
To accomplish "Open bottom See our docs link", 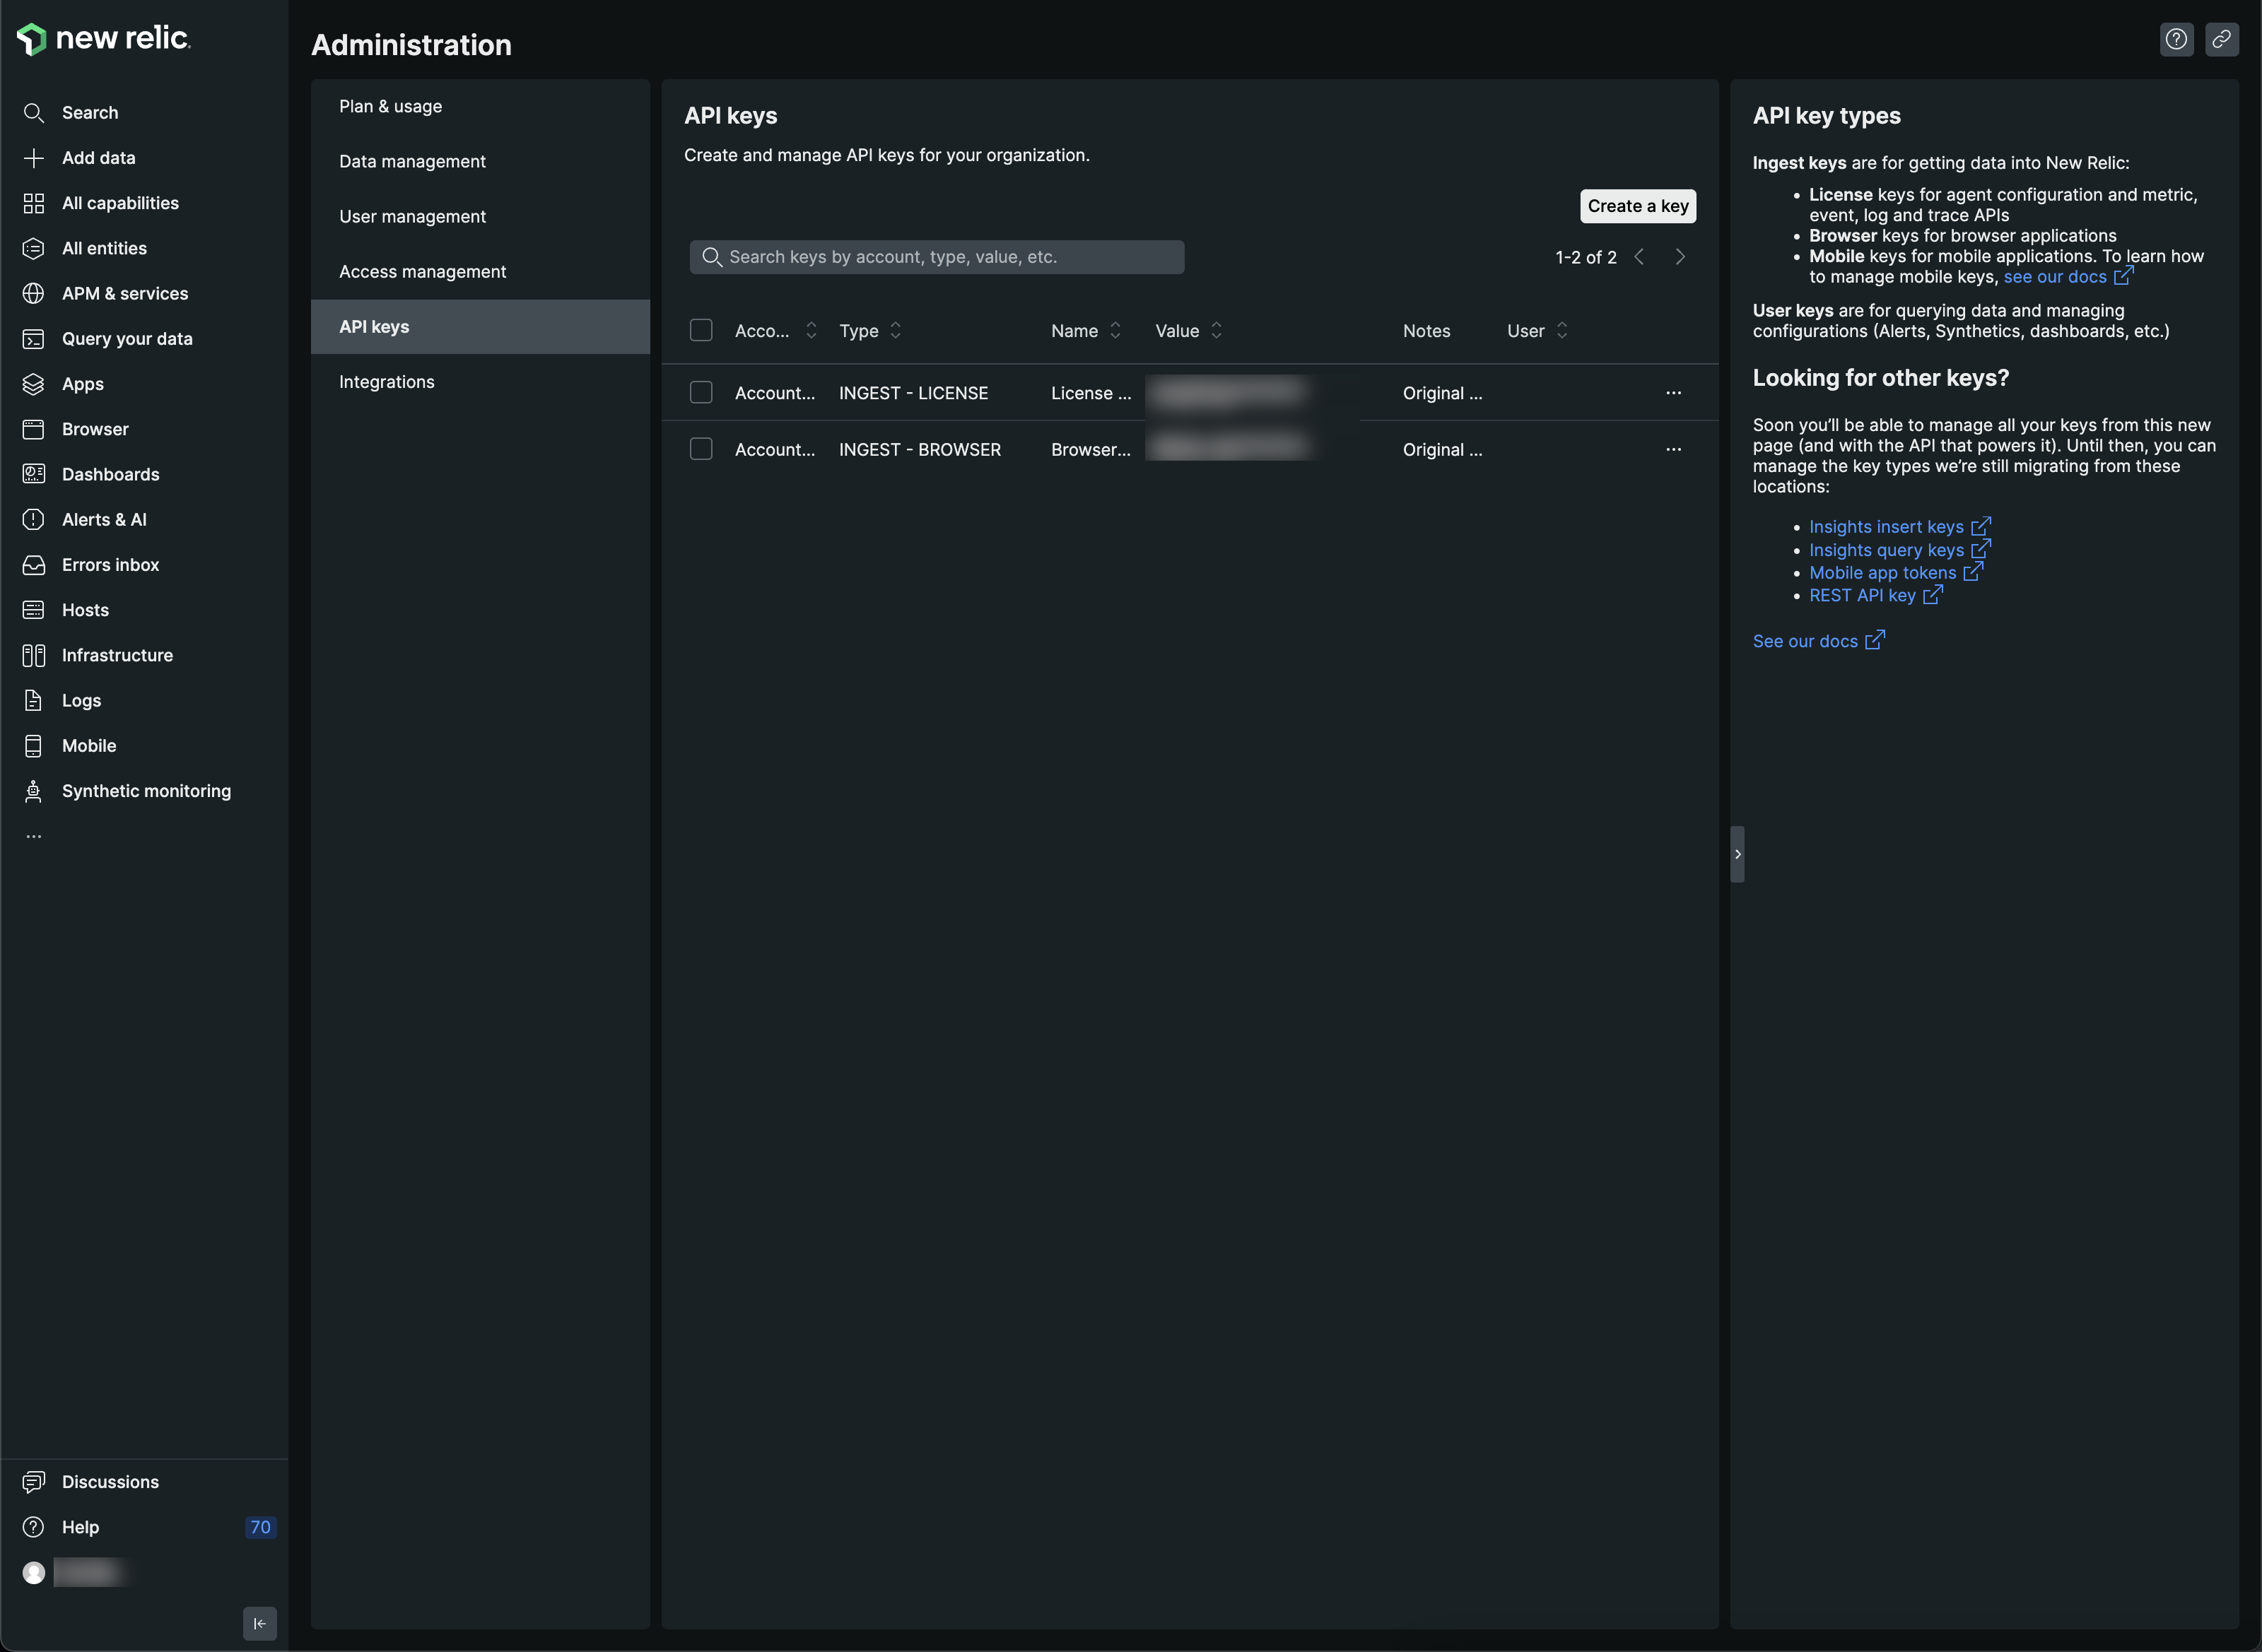I will 1819,641.
